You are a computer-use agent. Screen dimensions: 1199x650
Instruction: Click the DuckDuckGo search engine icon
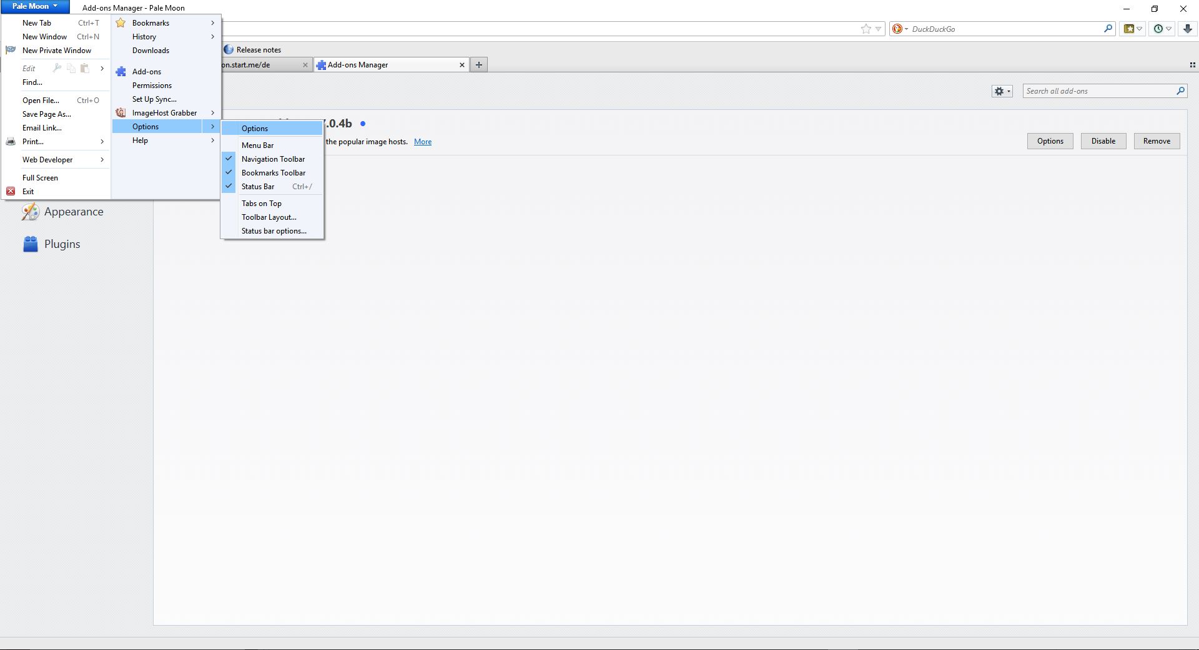pos(898,29)
